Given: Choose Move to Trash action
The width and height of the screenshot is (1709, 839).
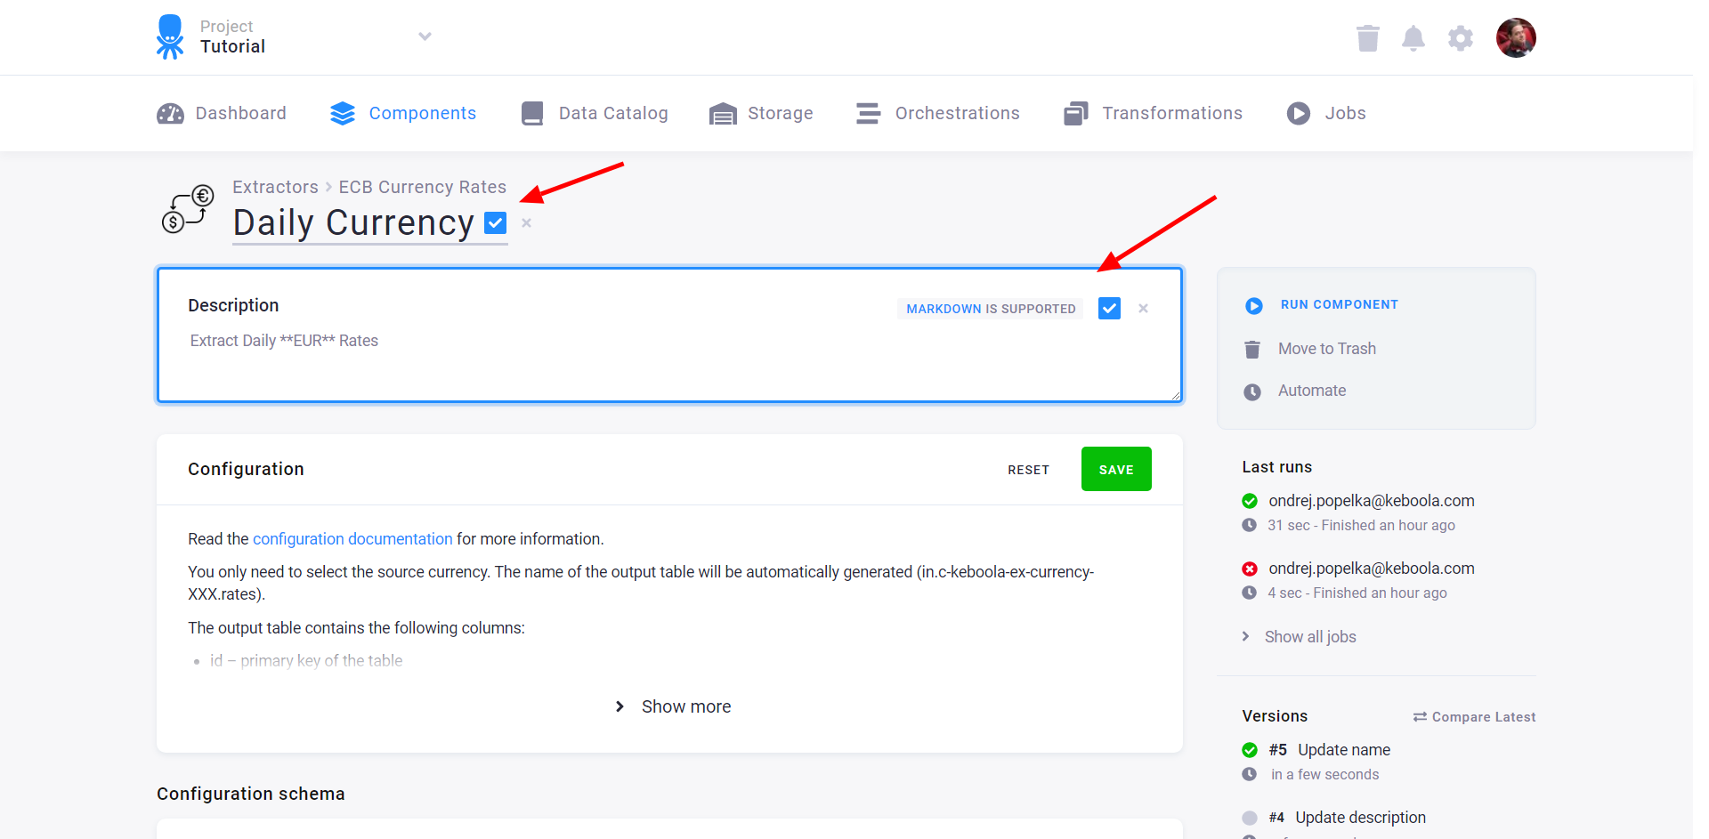Looking at the screenshot, I should pyautogui.click(x=1327, y=349).
